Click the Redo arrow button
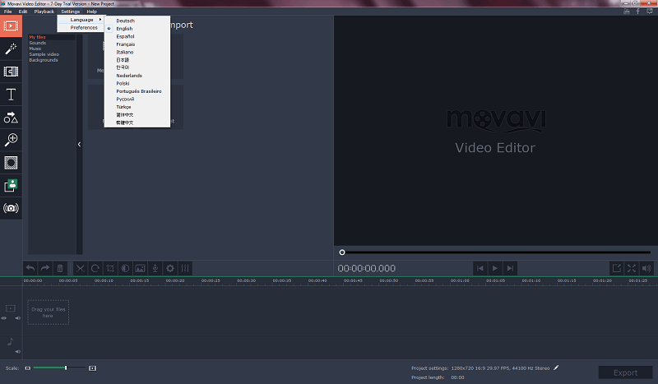Viewport: 658px width, 384px height. coord(45,268)
